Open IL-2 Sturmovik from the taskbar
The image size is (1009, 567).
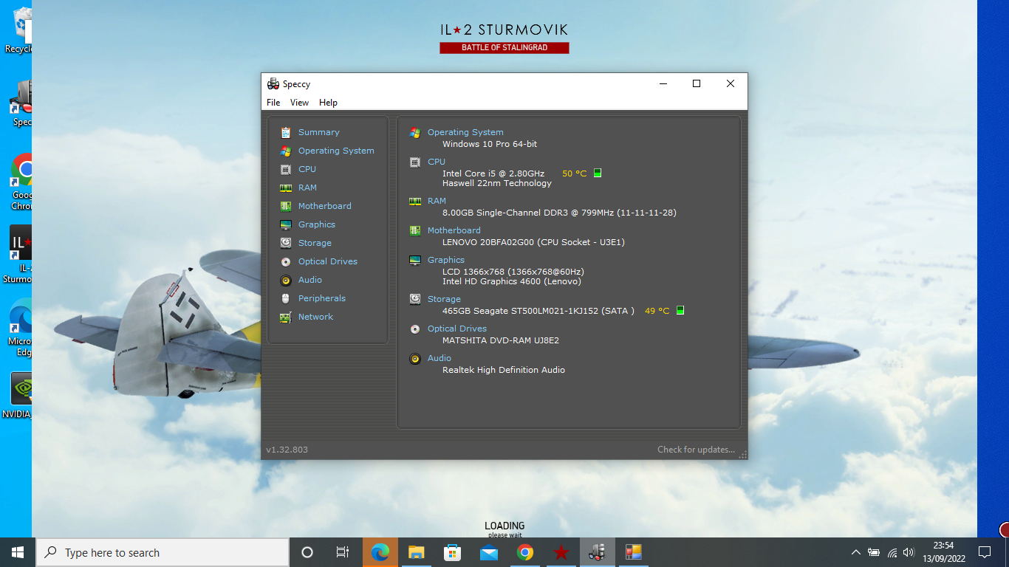pyautogui.click(x=561, y=552)
